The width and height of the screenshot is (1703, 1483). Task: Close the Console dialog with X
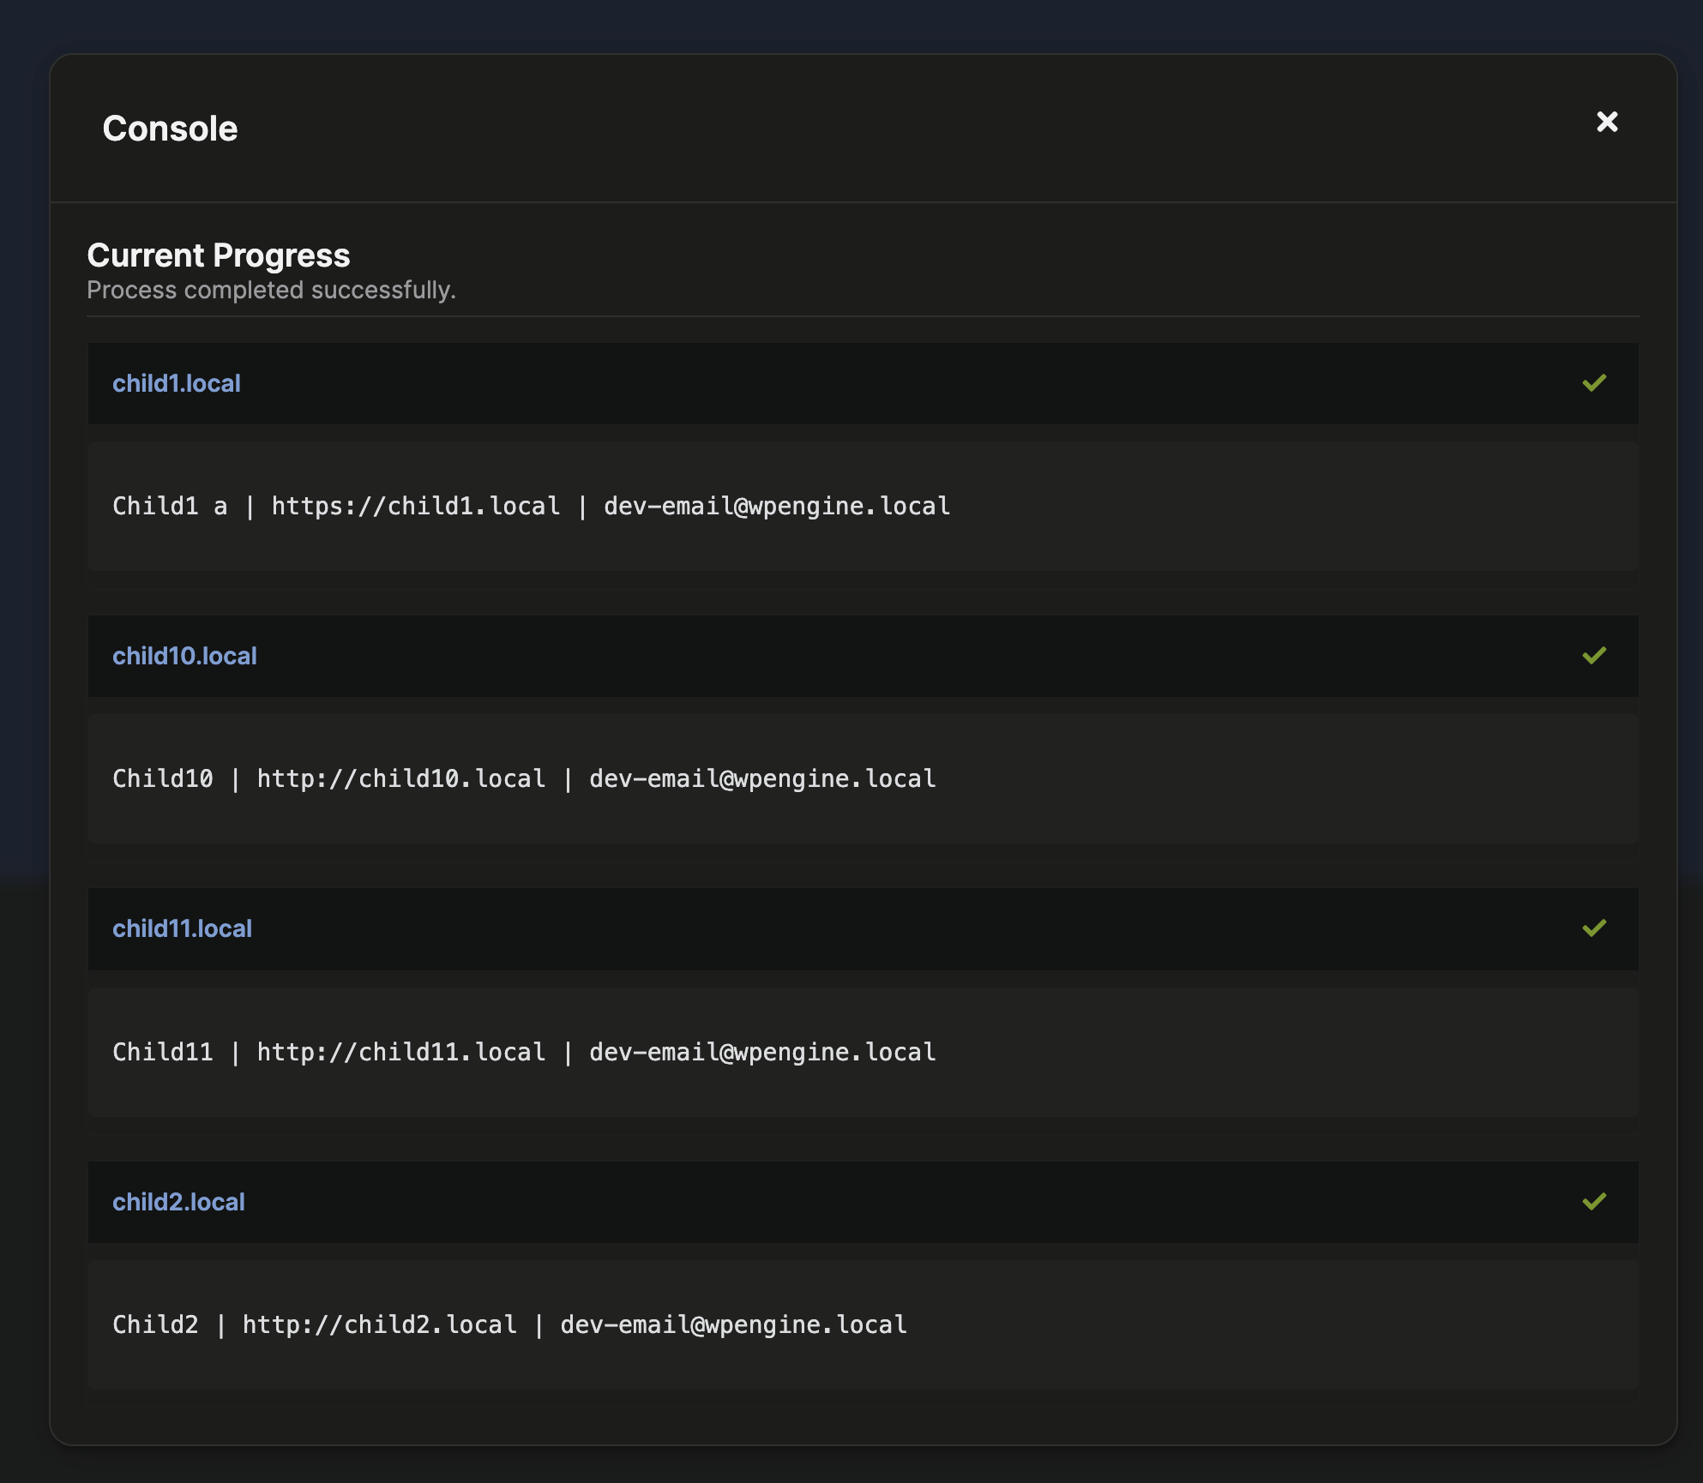click(1607, 122)
